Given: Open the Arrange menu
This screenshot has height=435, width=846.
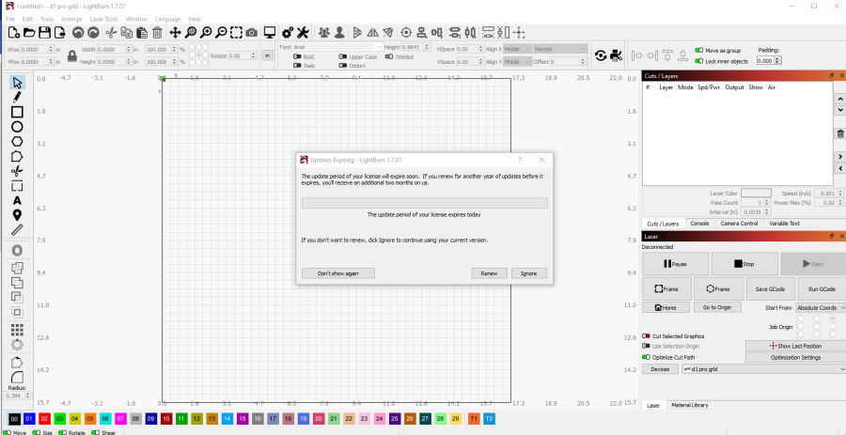Looking at the screenshot, I should coord(71,19).
